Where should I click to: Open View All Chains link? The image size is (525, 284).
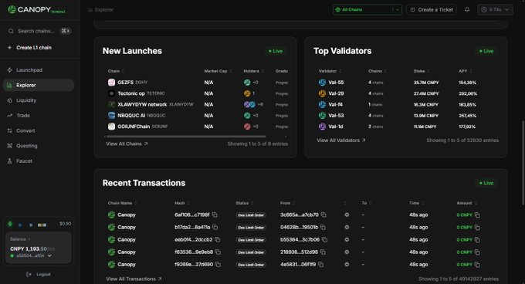127,144
